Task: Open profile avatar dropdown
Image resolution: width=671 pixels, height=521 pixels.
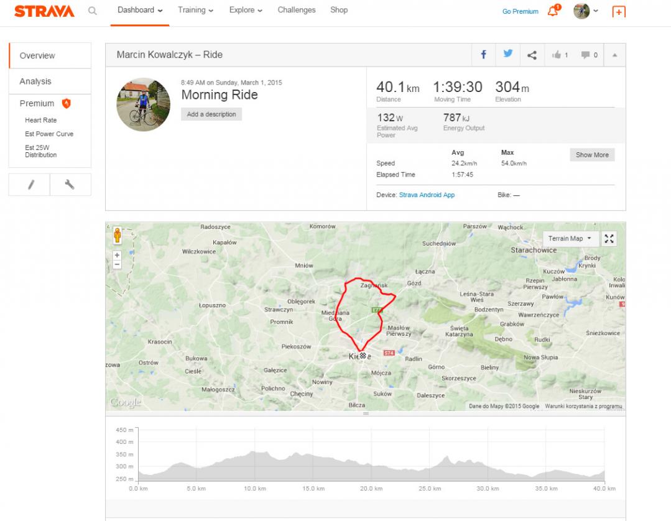Action: (585, 11)
